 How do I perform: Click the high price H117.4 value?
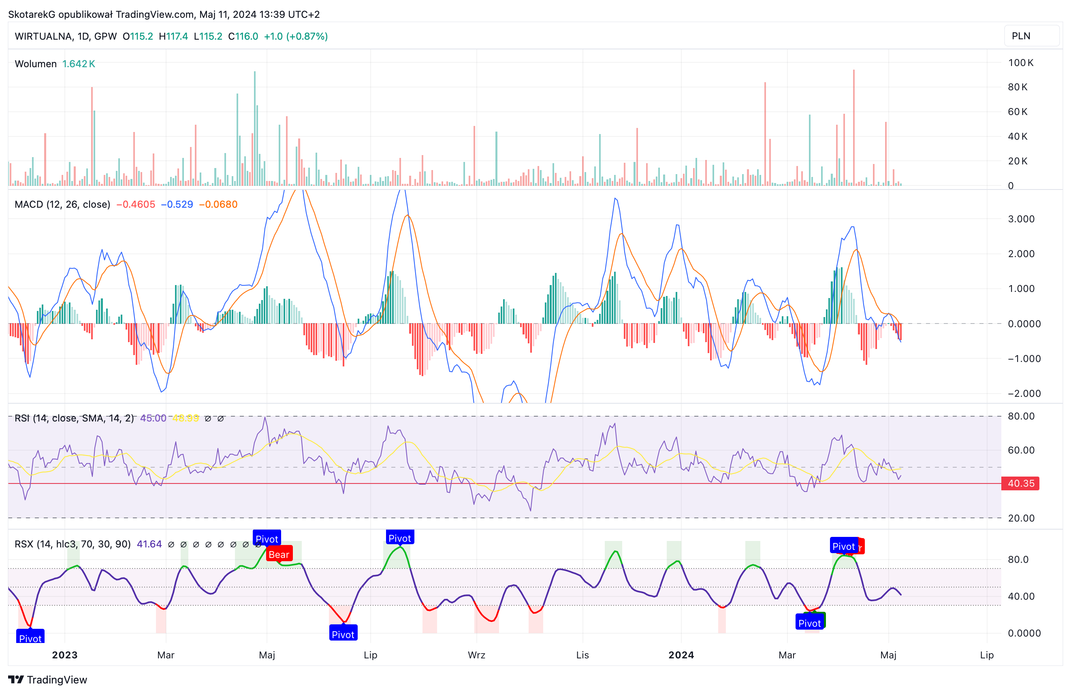(x=173, y=36)
